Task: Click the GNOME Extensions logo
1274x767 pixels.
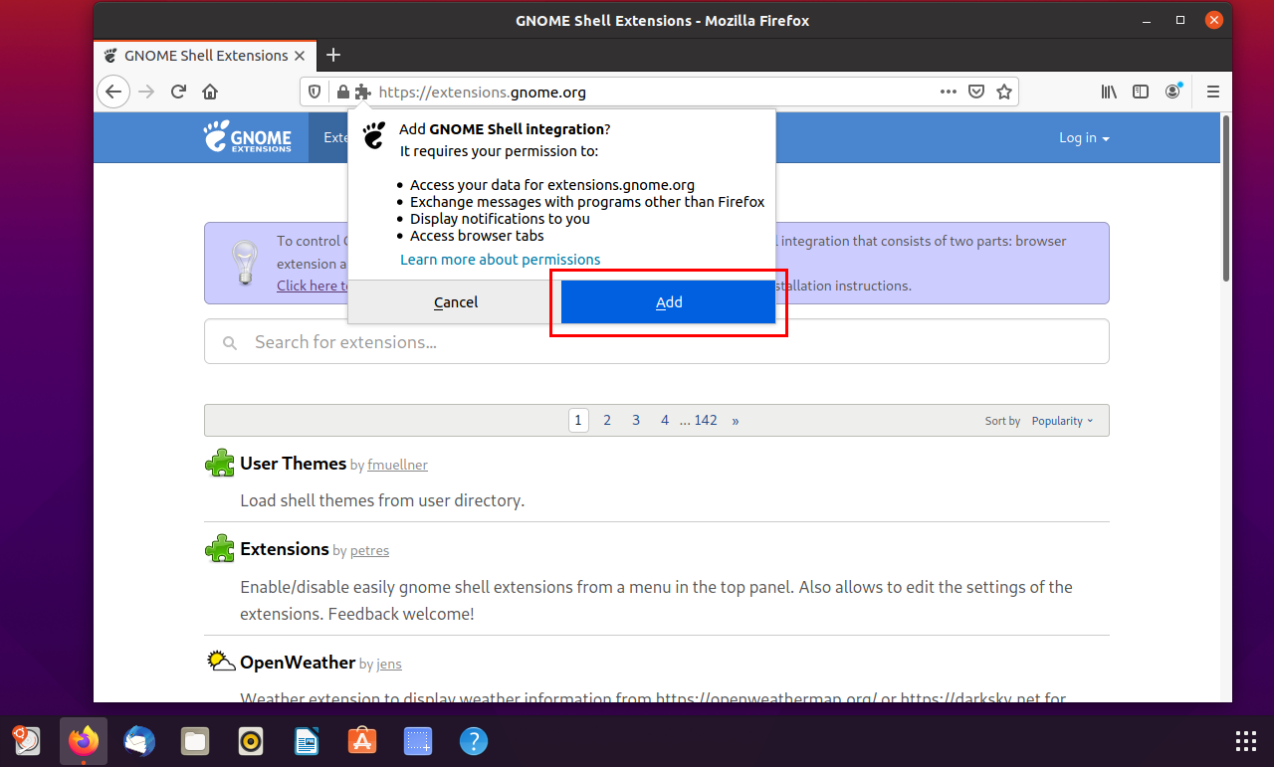Action: pyautogui.click(x=247, y=136)
